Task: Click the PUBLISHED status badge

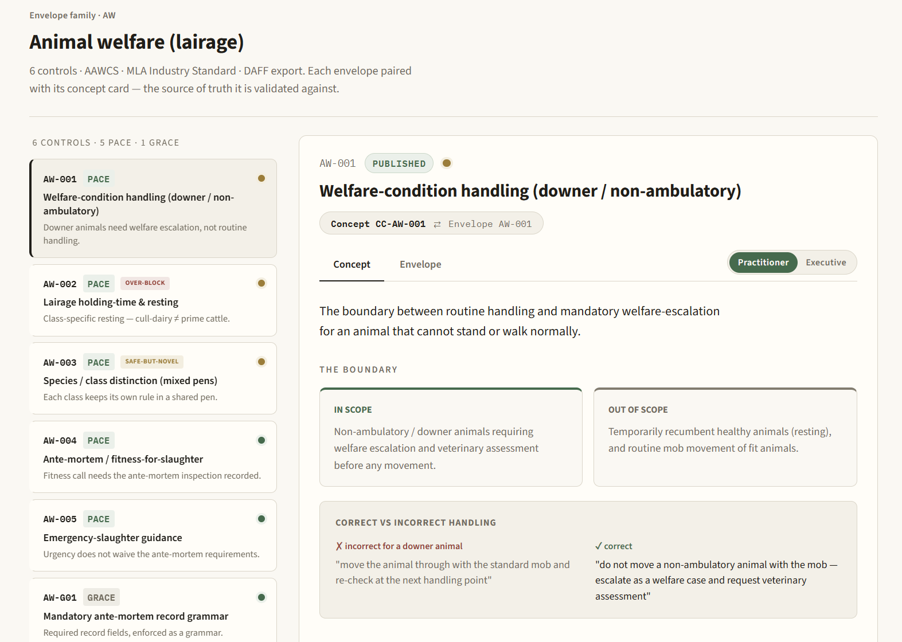Action: (x=399, y=163)
